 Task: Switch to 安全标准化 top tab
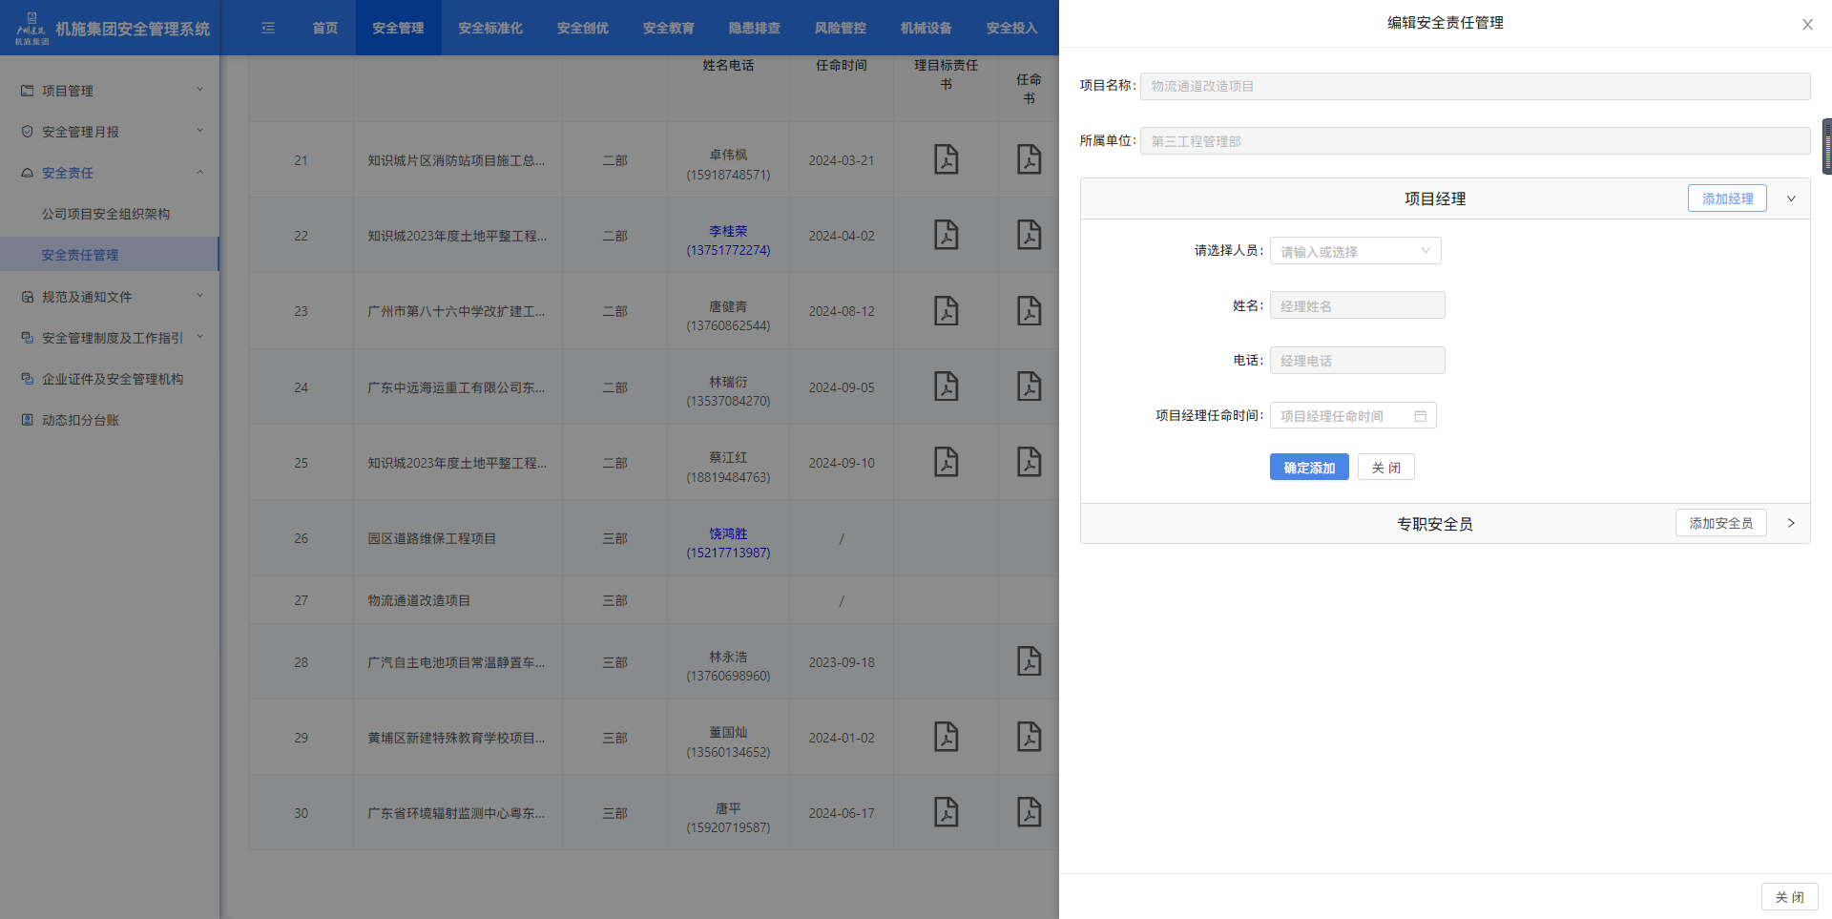coord(489,28)
